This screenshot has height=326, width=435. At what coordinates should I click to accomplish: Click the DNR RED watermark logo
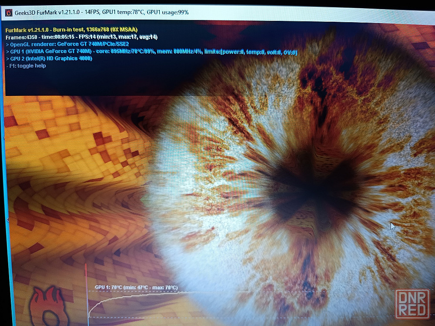[x=412, y=304]
